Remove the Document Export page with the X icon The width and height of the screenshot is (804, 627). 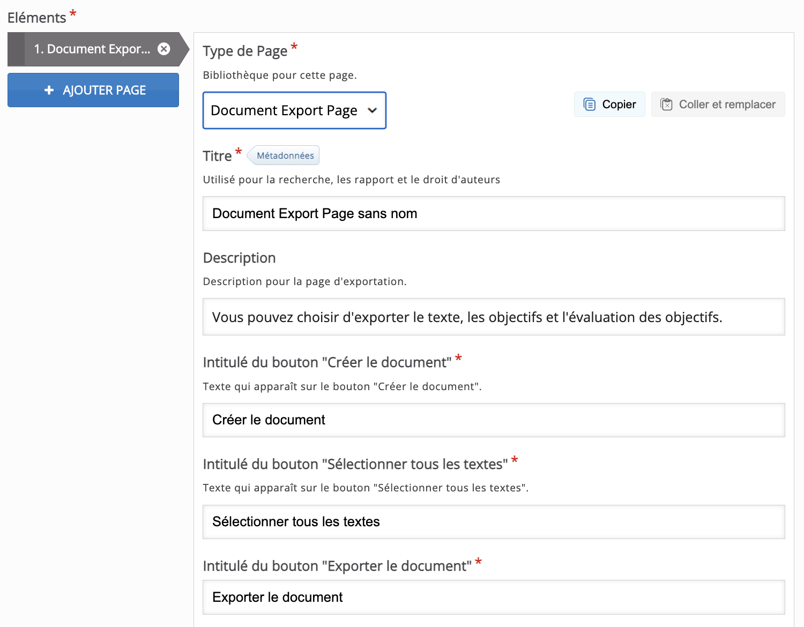point(164,49)
